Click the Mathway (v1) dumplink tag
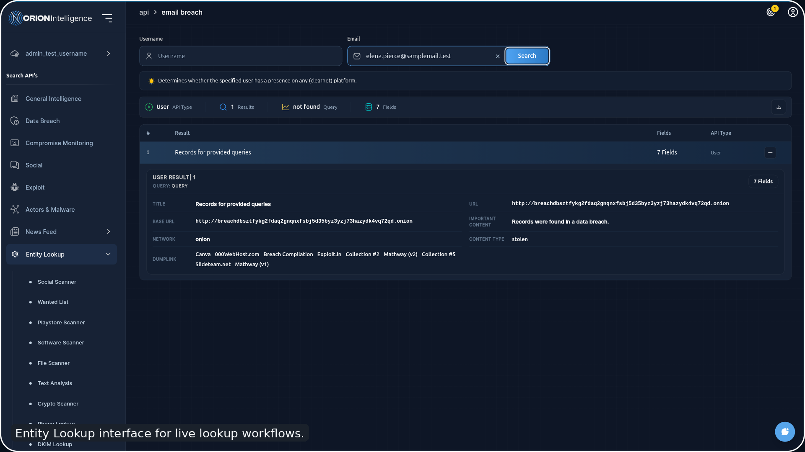Viewport: 805px width, 452px height. click(252, 265)
